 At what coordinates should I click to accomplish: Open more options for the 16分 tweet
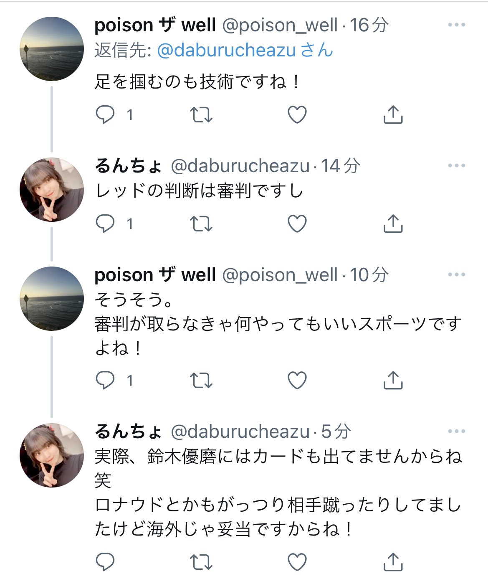[x=456, y=25]
